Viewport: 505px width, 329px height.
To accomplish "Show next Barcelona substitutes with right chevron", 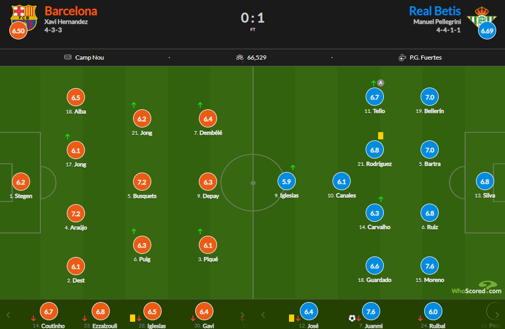I will click(x=242, y=315).
